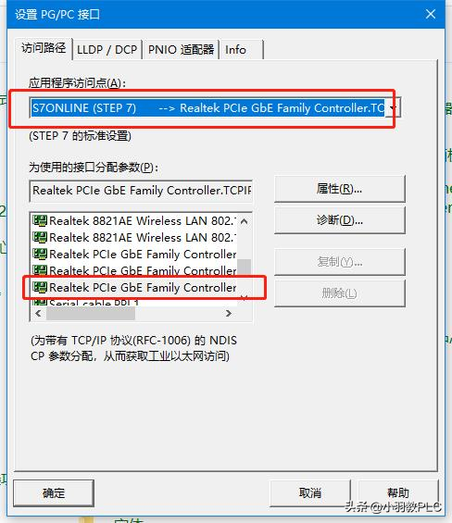Click the highlighted Realtek PCIe GbE Controller icon

(40, 287)
